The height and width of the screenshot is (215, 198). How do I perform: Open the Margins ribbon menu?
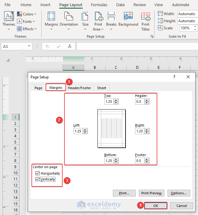(51, 20)
